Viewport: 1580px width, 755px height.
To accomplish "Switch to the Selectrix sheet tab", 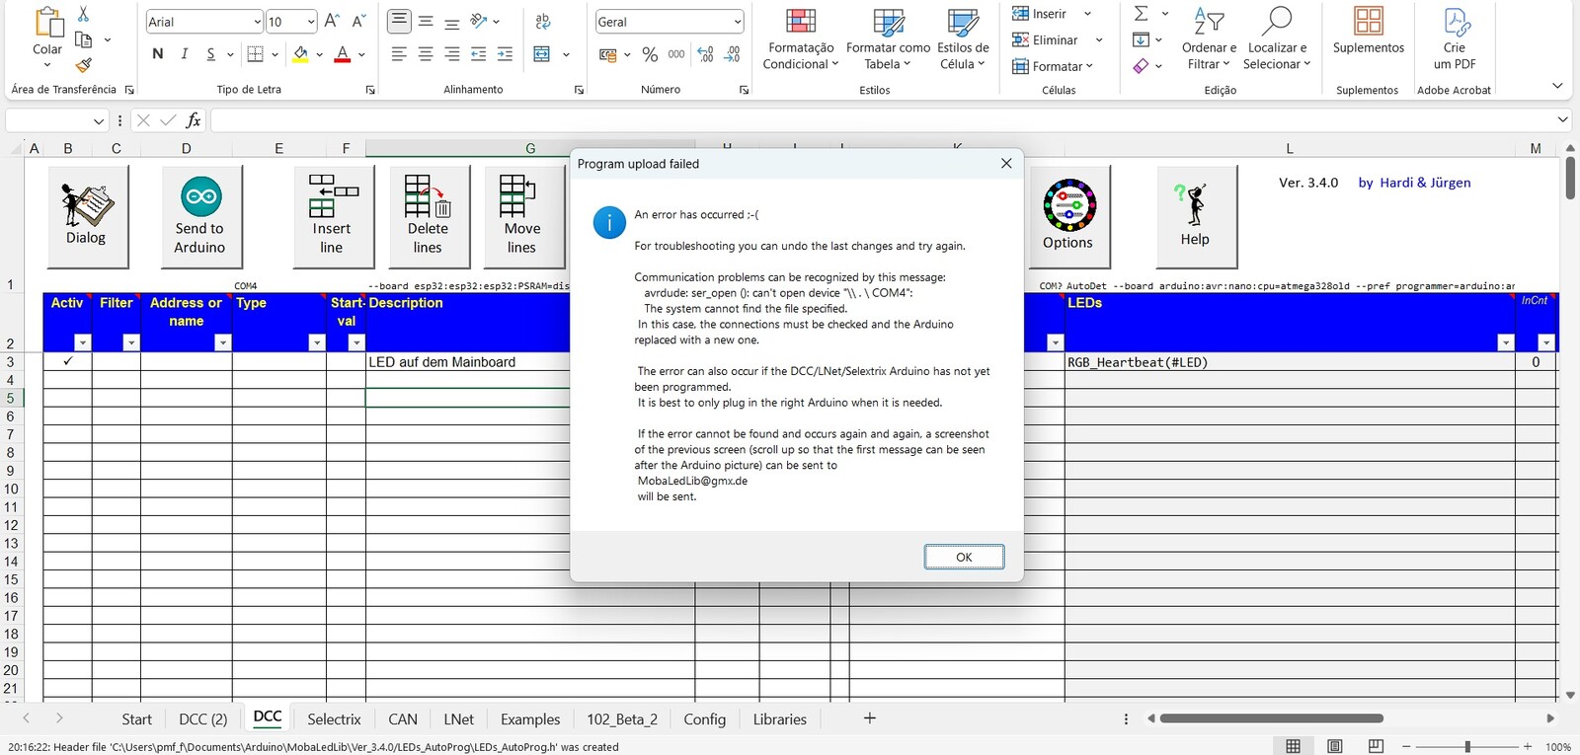I will click(x=334, y=719).
